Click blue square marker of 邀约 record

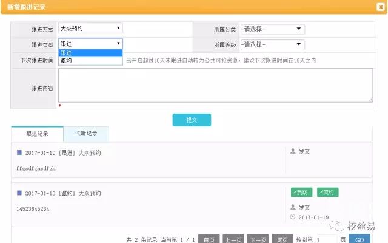[x=19, y=193]
